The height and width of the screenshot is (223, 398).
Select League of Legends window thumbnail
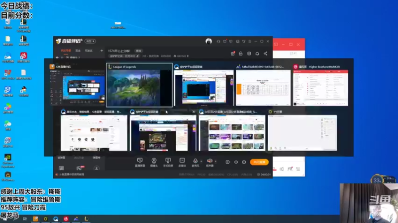point(139,85)
